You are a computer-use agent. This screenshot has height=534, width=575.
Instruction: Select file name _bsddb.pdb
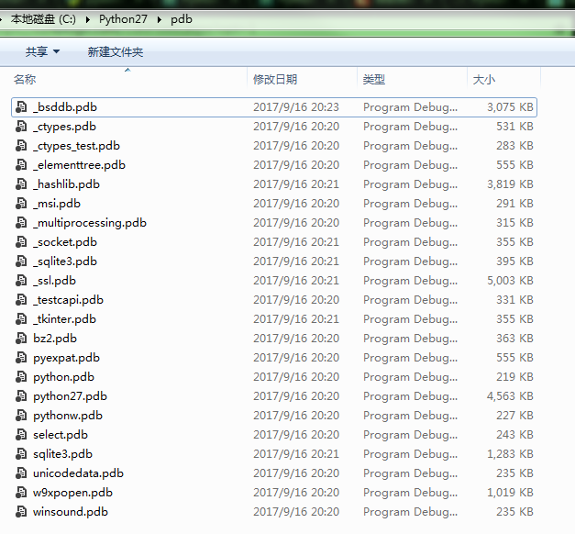tap(65, 107)
